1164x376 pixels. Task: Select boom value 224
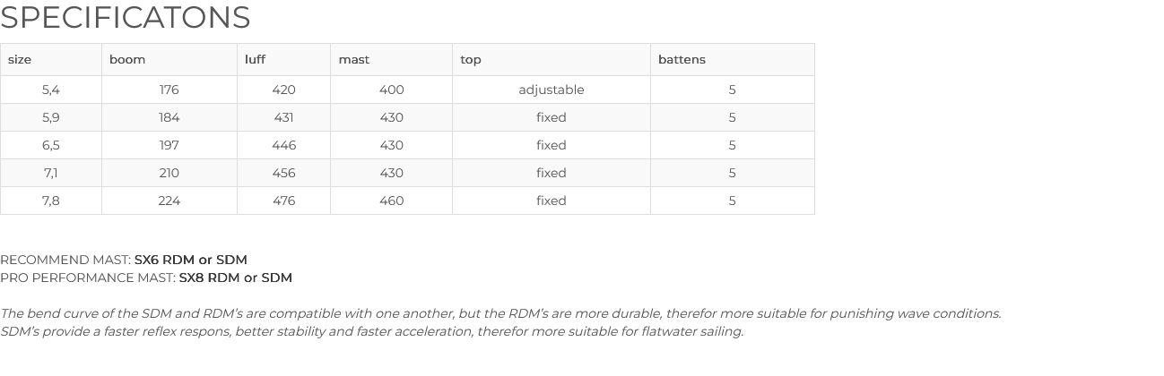(169, 201)
